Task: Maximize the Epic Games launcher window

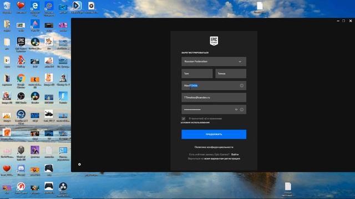Action: coord(344,21)
